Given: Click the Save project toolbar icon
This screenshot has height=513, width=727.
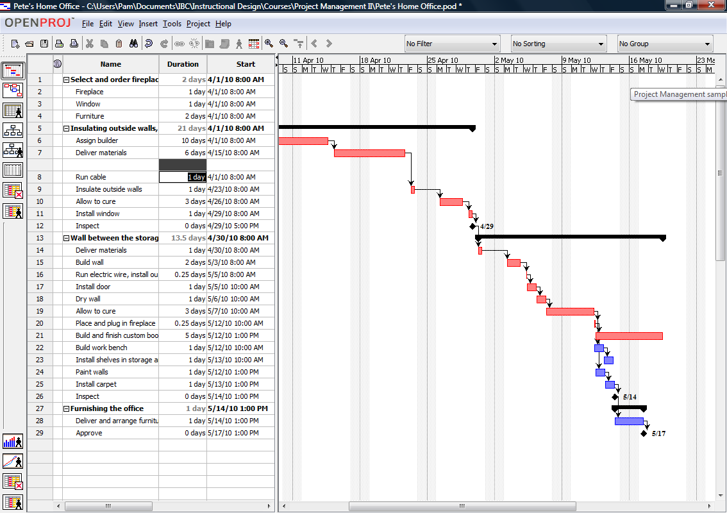Looking at the screenshot, I should coord(44,44).
